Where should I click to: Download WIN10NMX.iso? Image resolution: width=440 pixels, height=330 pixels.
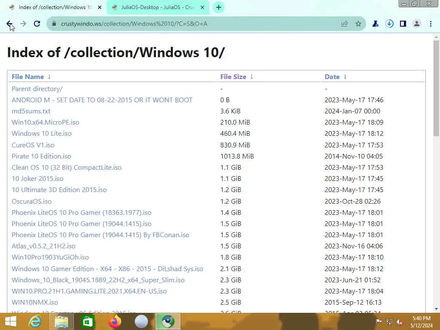[x=35, y=302]
